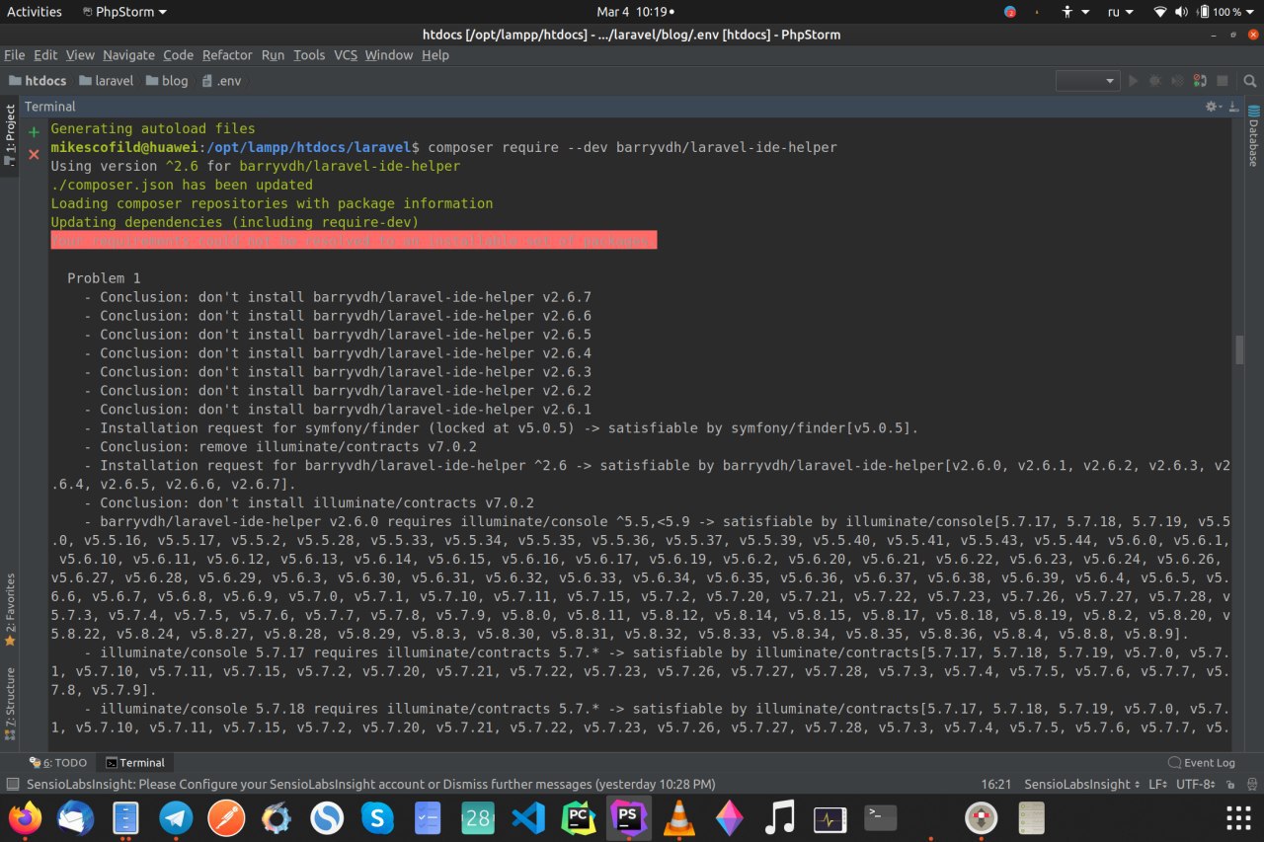Select laravel breadcrumb in navigation bar
Screen dimensions: 1264x842
tap(106, 81)
